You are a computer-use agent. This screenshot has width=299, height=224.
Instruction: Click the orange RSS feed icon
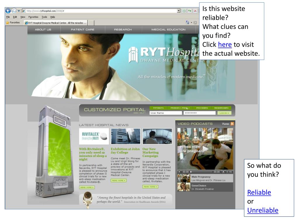point(232,124)
